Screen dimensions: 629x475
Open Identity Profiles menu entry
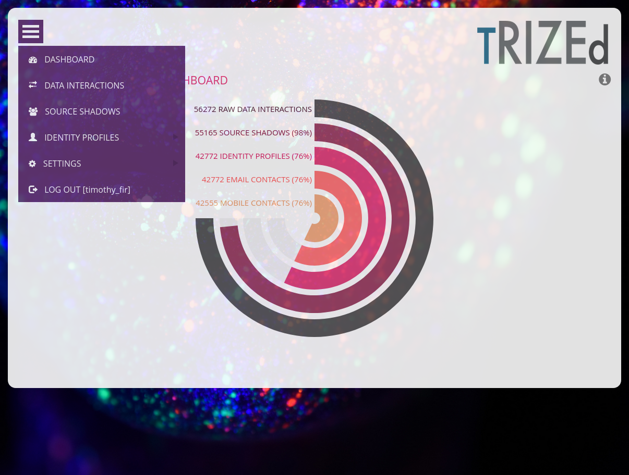(102, 137)
